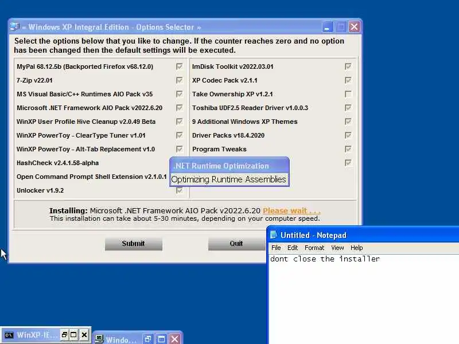Image resolution: width=459 pixels, height=344 pixels.
Task: Toggle Toshiba UDF2.5 Reader Driver checkbox
Action: tap(348, 108)
